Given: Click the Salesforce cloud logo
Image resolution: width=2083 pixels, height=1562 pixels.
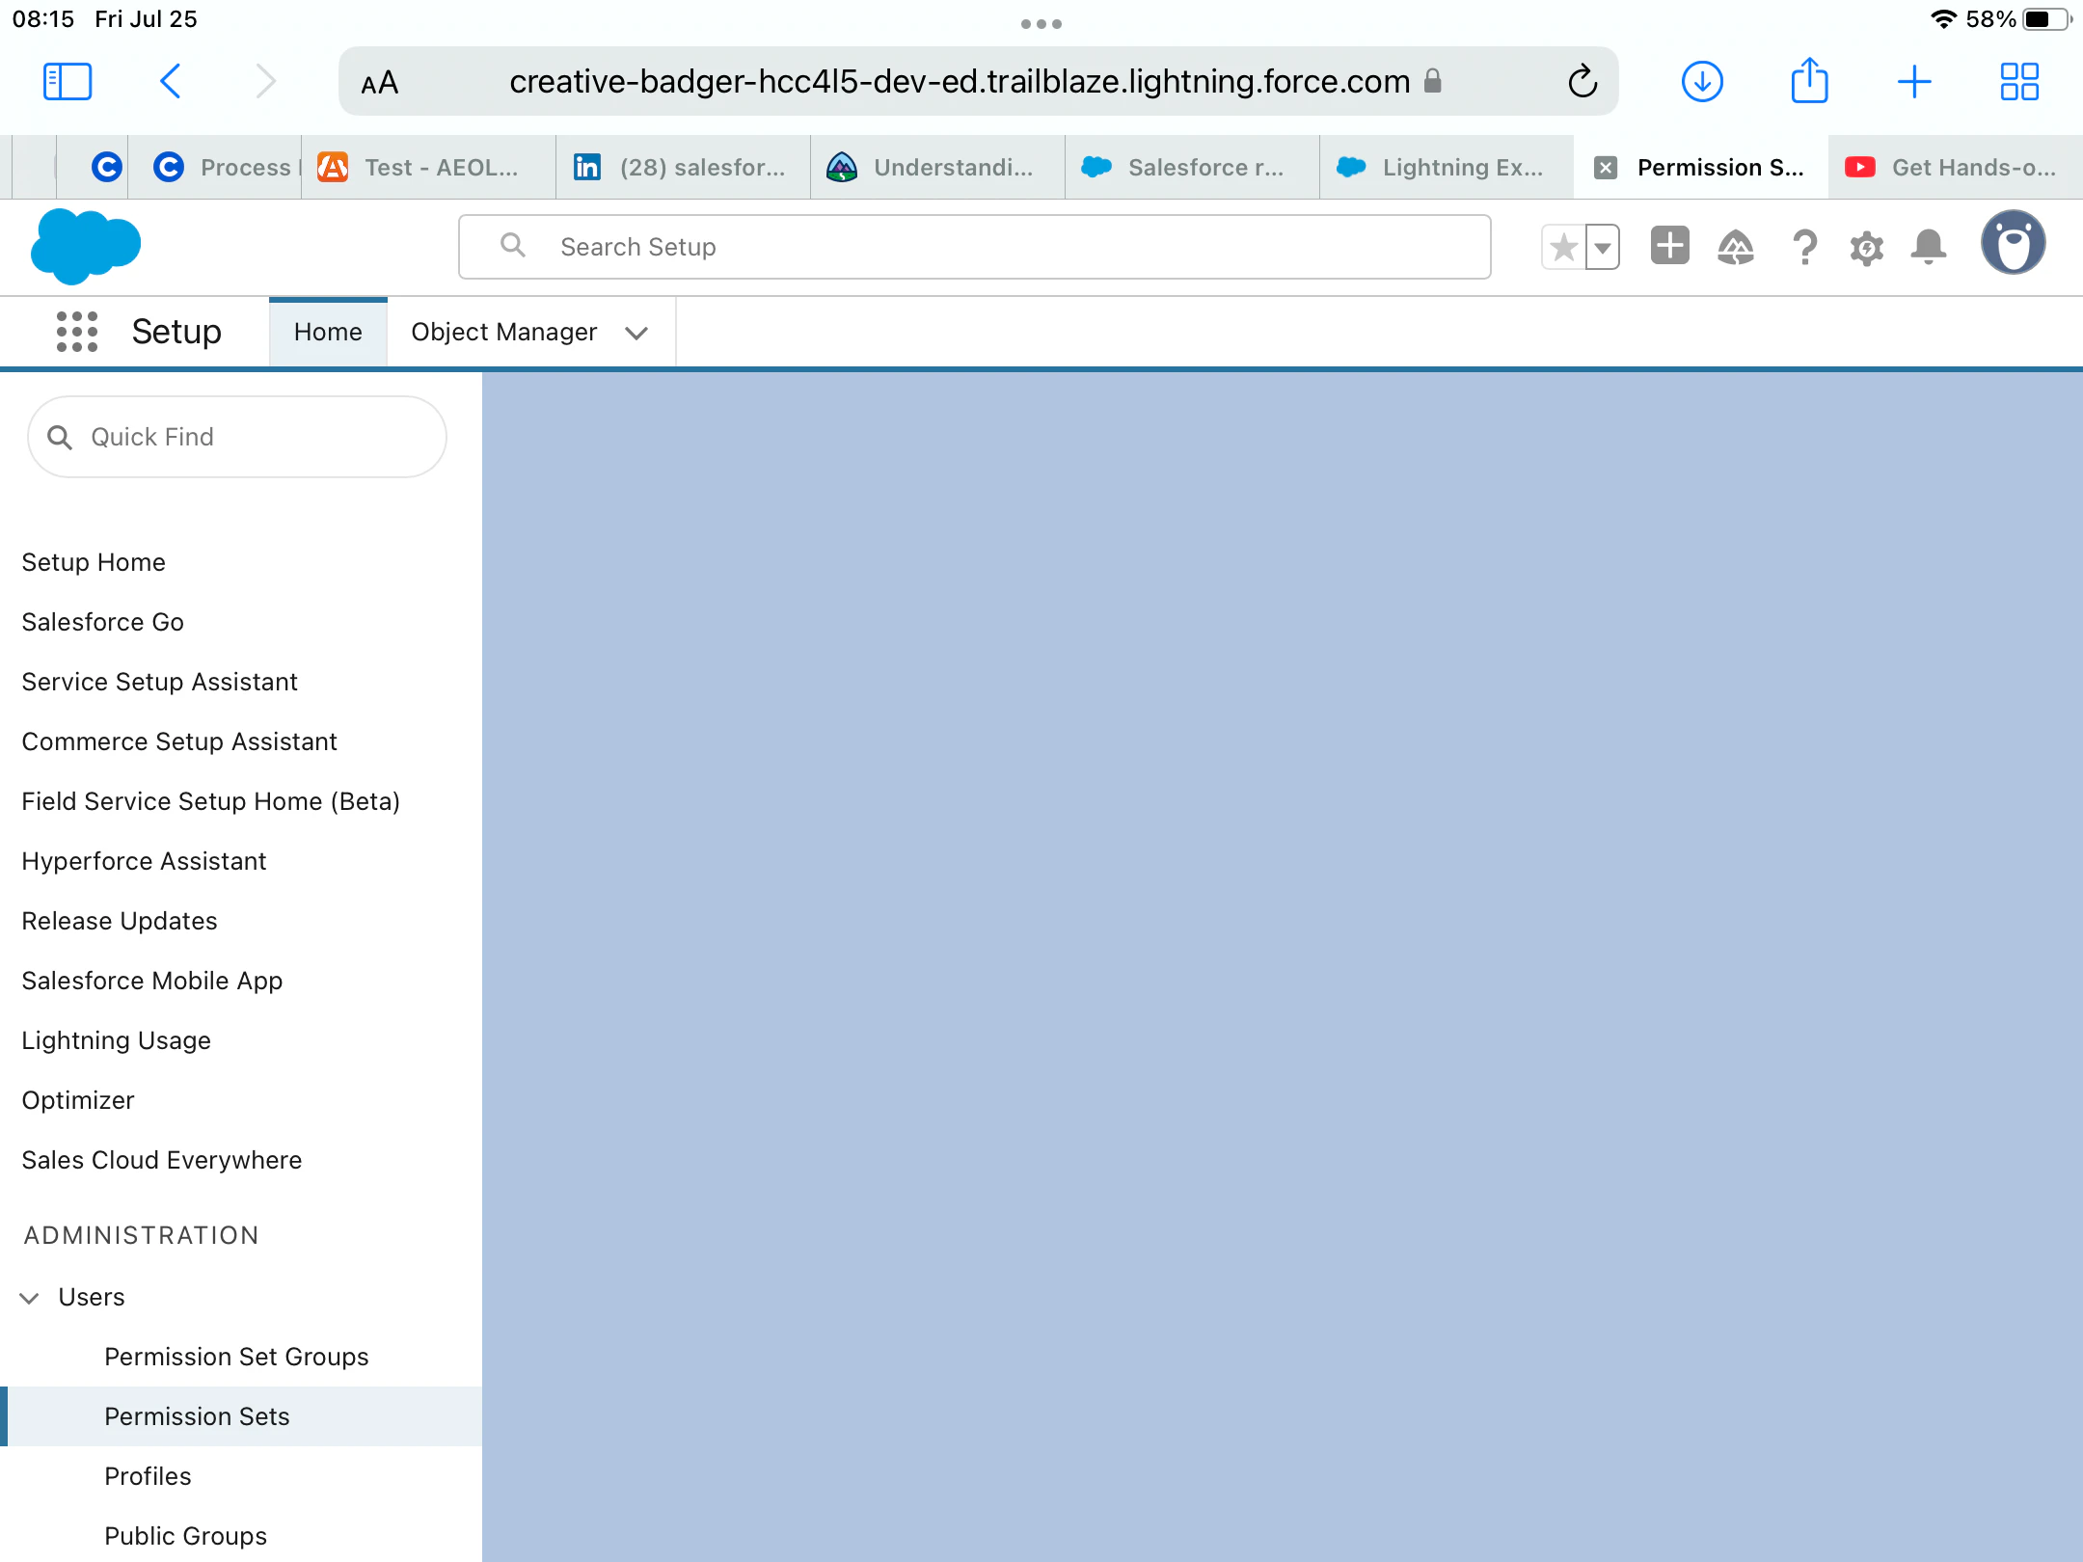Looking at the screenshot, I should (x=86, y=246).
